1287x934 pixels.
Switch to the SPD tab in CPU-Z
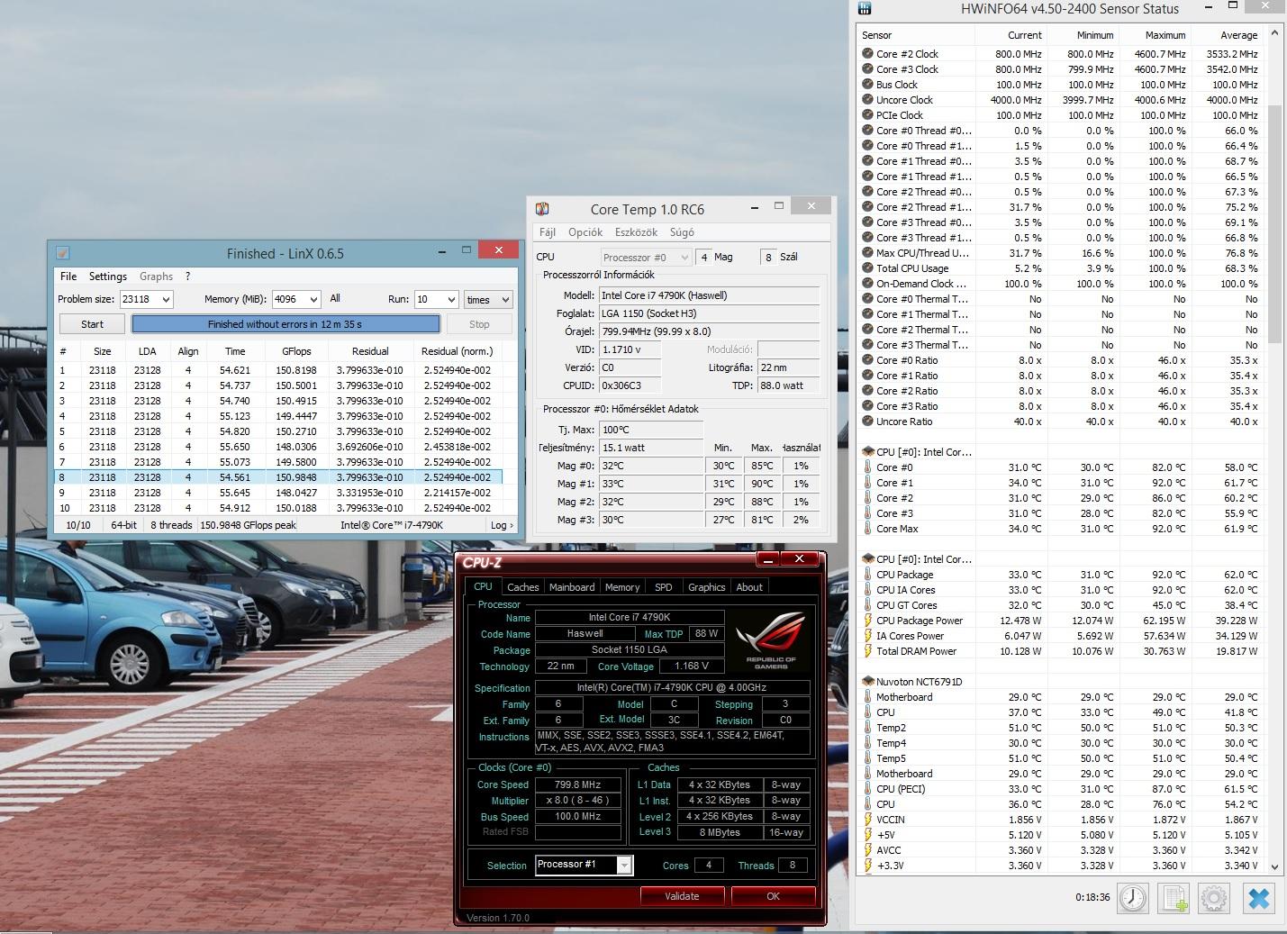tap(664, 587)
